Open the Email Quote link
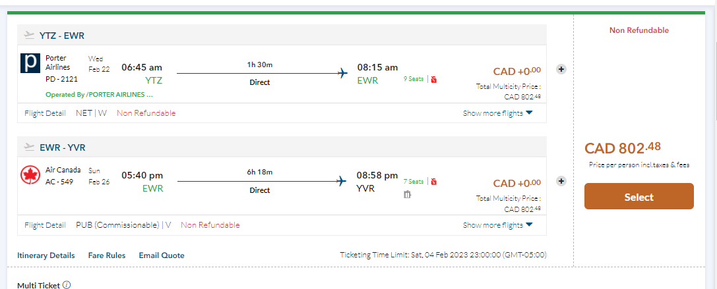Screen dimensions: 717x289 [162, 255]
